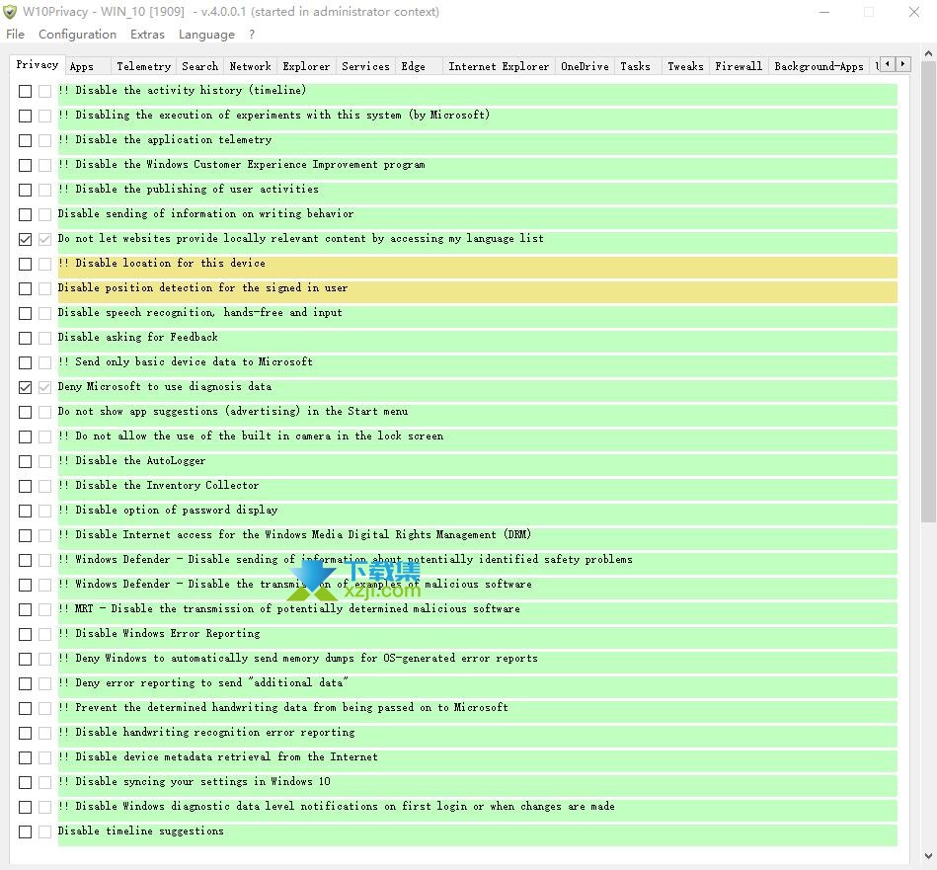Click text 'Do not show app suggestions (advertising) in the Start menu'

click(233, 411)
